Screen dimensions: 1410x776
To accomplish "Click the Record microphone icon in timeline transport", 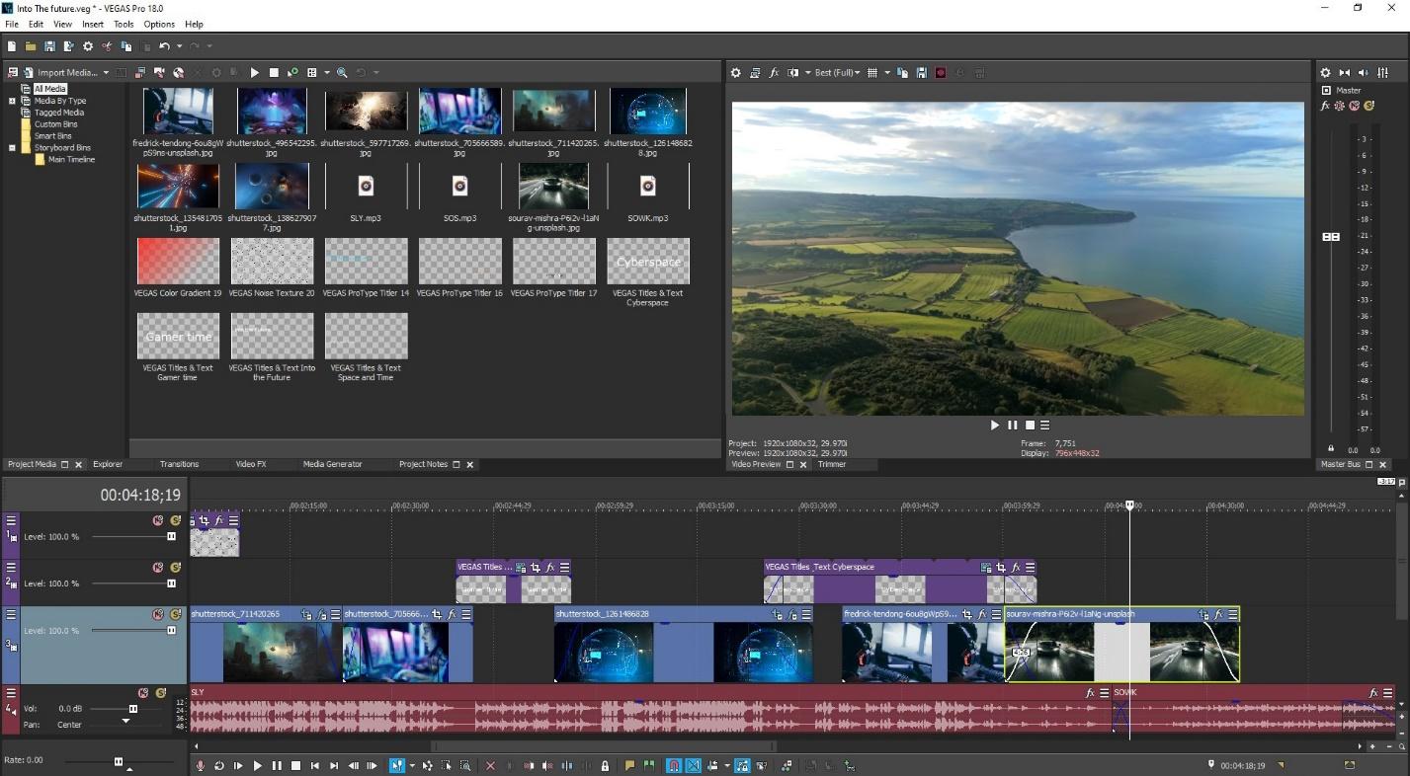I will [200, 765].
